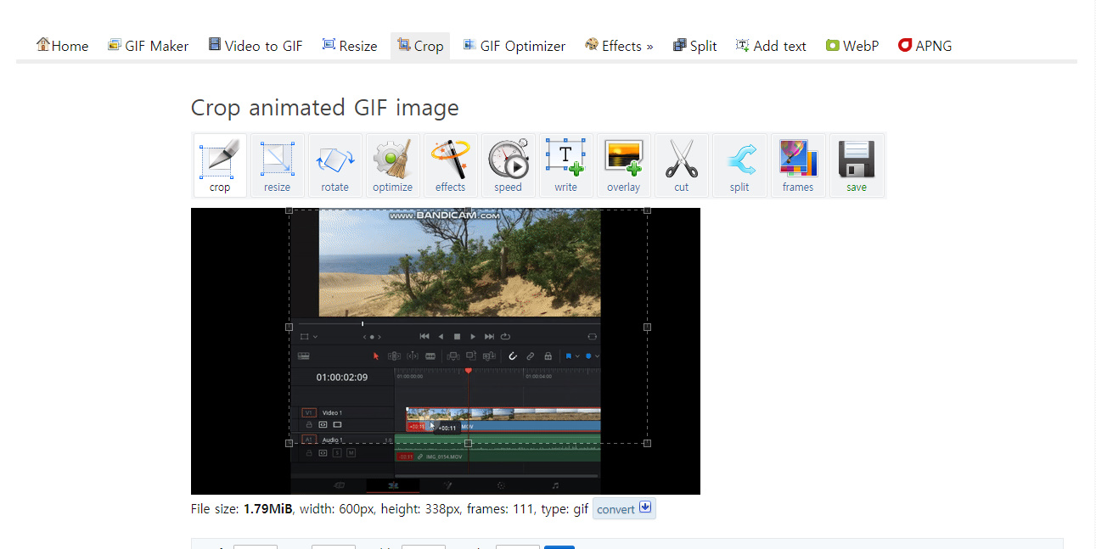Go to the Home tab

tap(62, 46)
